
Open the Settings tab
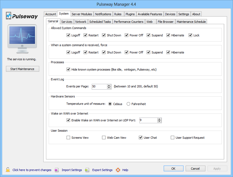point(184,14)
